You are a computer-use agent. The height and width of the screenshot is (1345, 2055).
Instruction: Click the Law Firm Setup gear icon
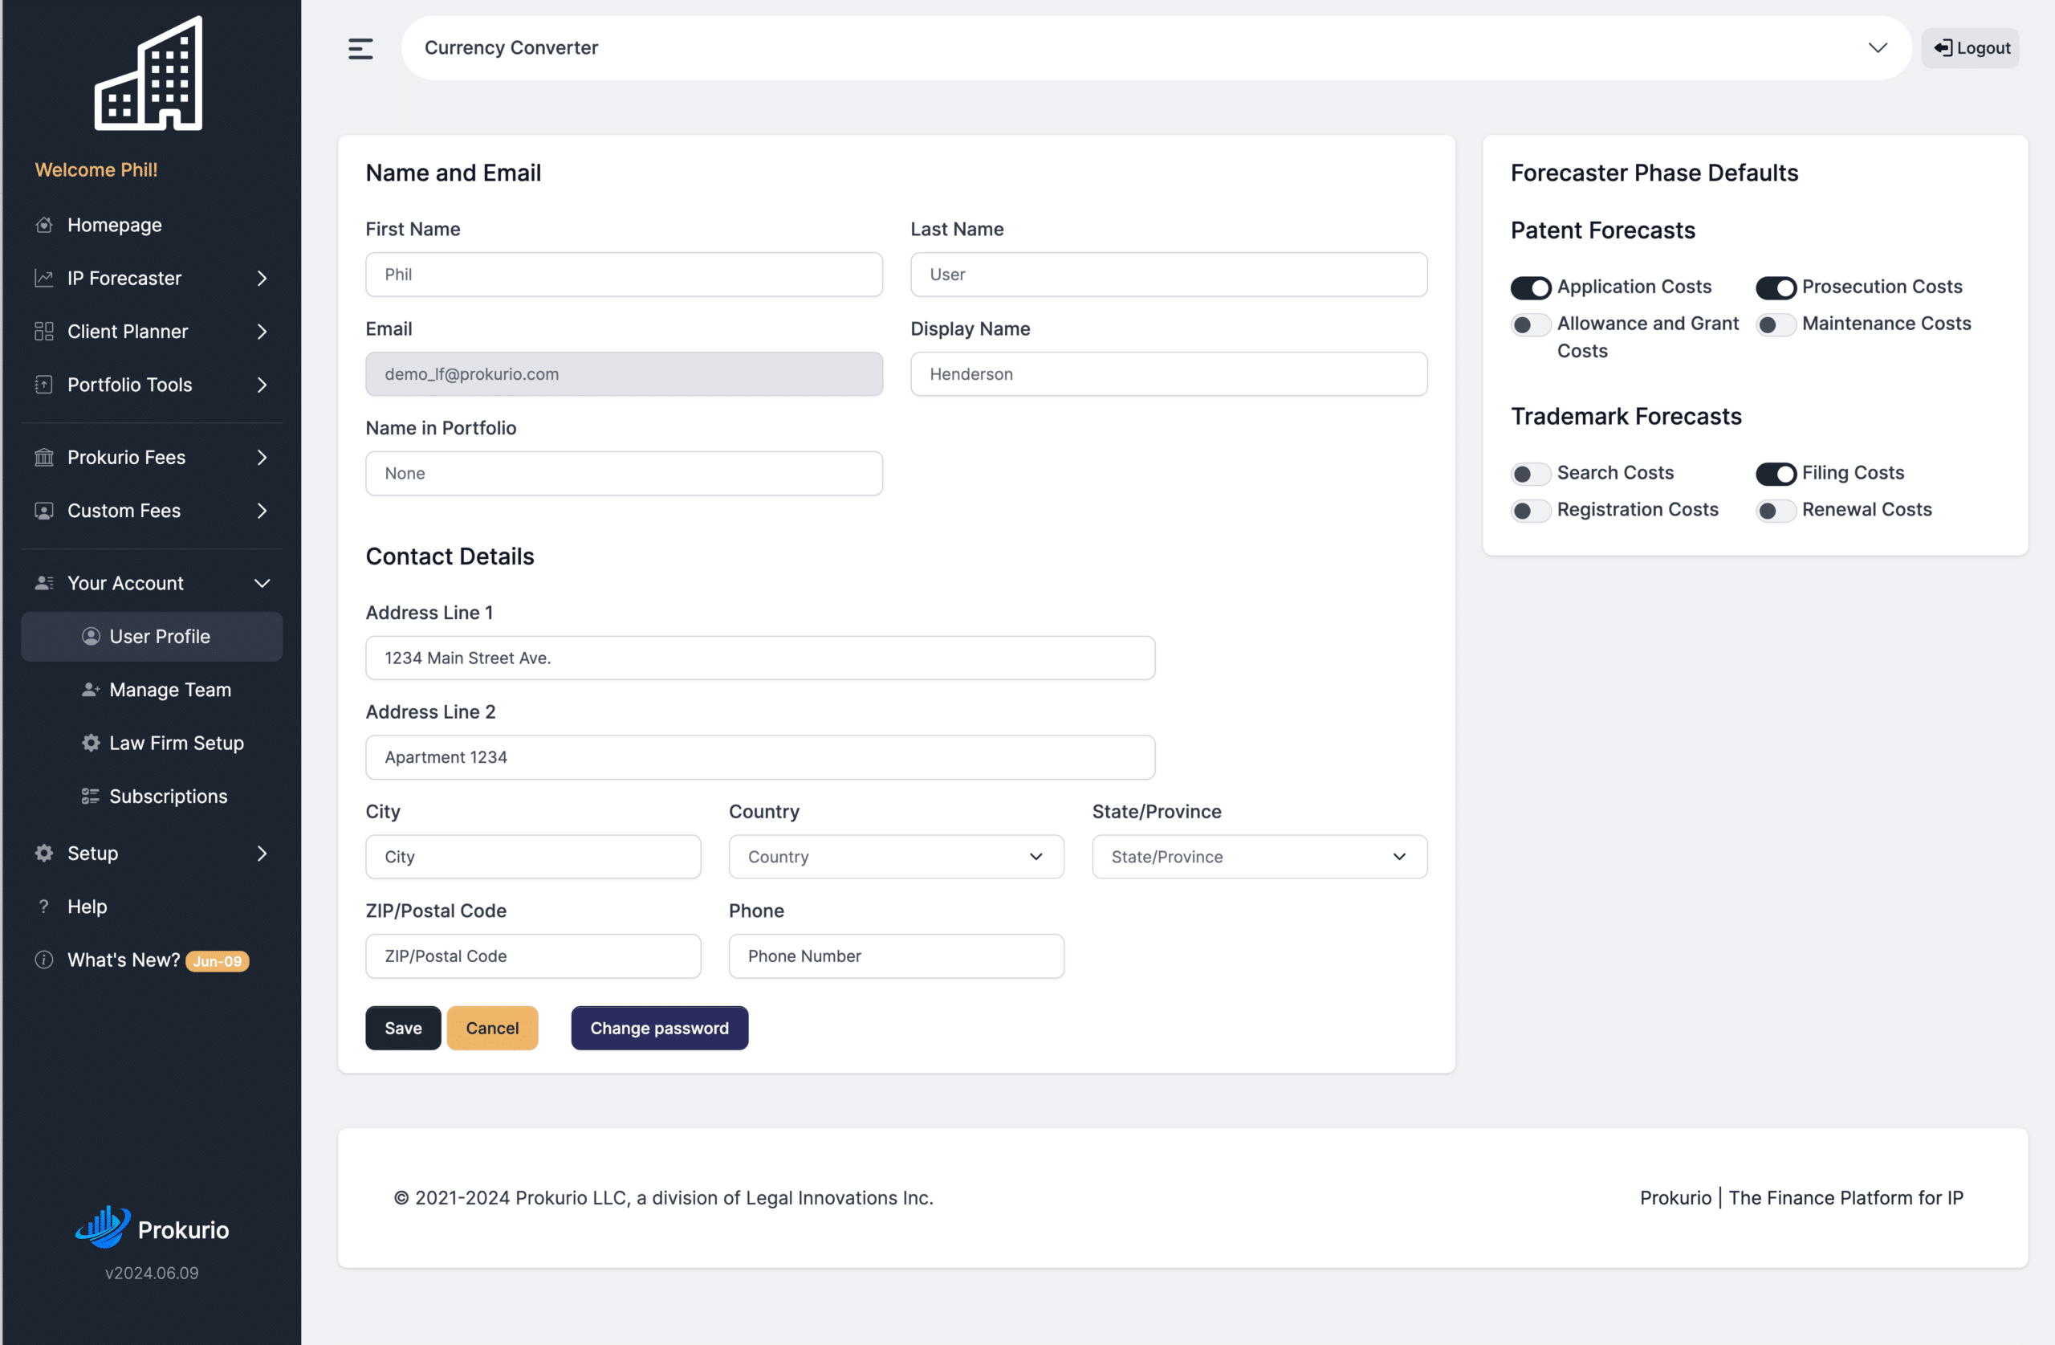tap(91, 744)
